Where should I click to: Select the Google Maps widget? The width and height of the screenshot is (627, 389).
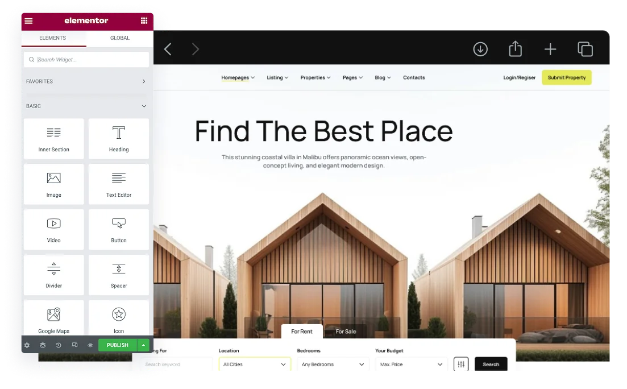[x=54, y=320]
